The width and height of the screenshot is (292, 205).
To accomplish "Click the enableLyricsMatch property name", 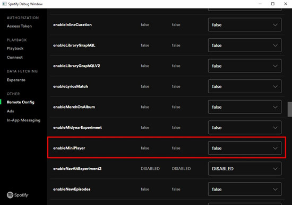I will click(71, 86).
